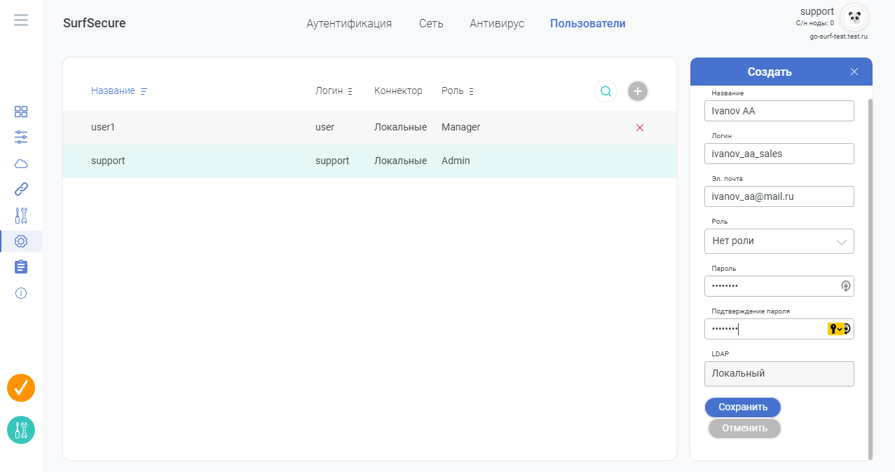This screenshot has width=895, height=472.
Task: Click the plus add user button
Action: (x=638, y=91)
